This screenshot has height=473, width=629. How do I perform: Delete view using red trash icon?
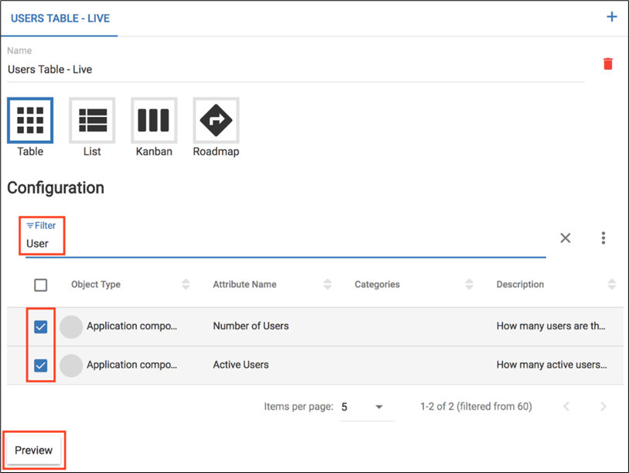pos(607,63)
